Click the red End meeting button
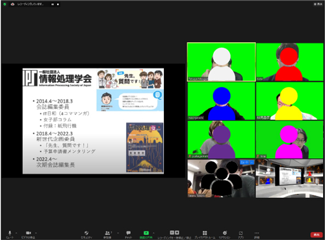Screen dimensions: 325x240 click(x=317, y=235)
